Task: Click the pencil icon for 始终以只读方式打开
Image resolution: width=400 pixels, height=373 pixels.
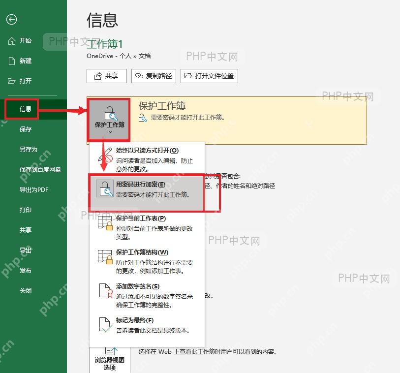Action: [x=105, y=155]
